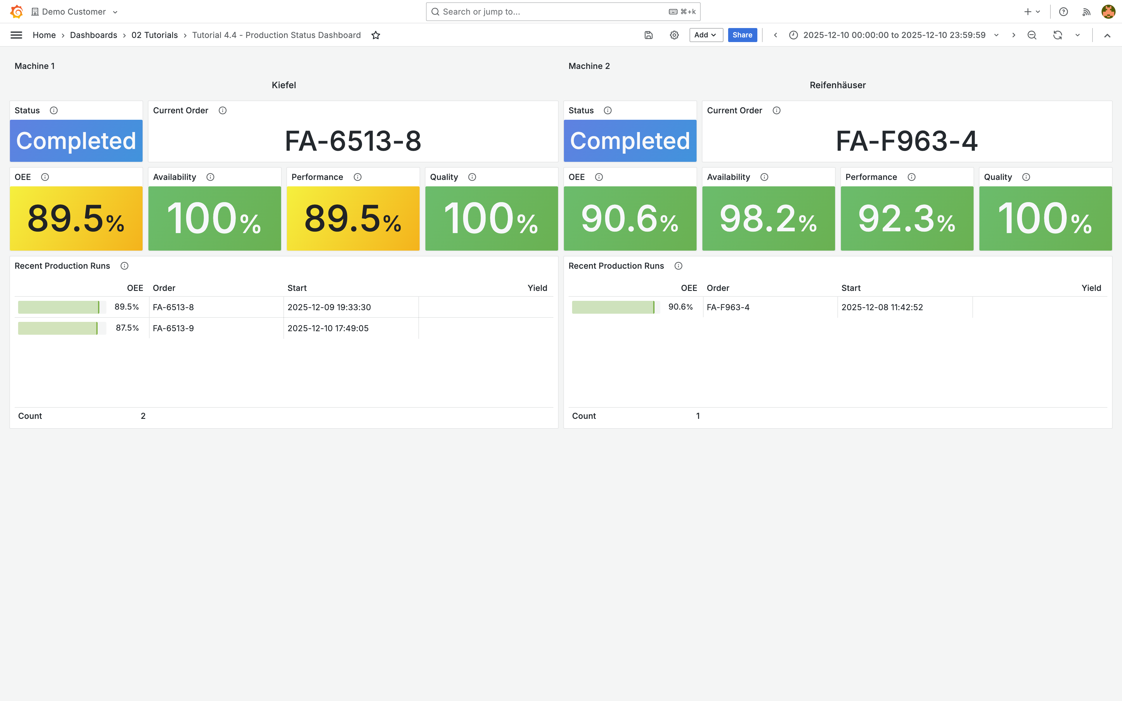This screenshot has height=701, width=1122.
Task: Toggle the hamburger navigation menu
Action: [x=16, y=35]
